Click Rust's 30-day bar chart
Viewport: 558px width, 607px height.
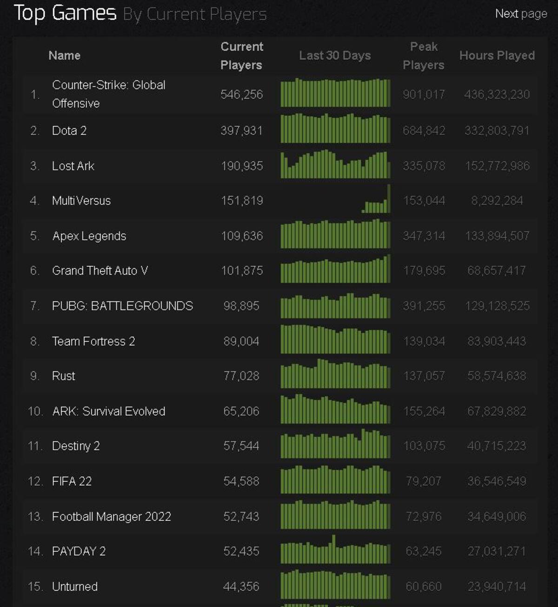(335, 374)
